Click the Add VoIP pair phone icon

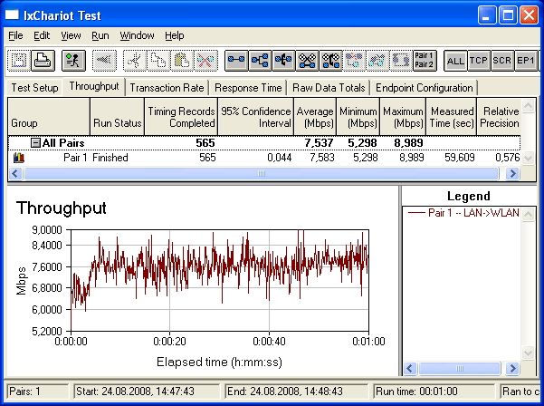(x=283, y=61)
